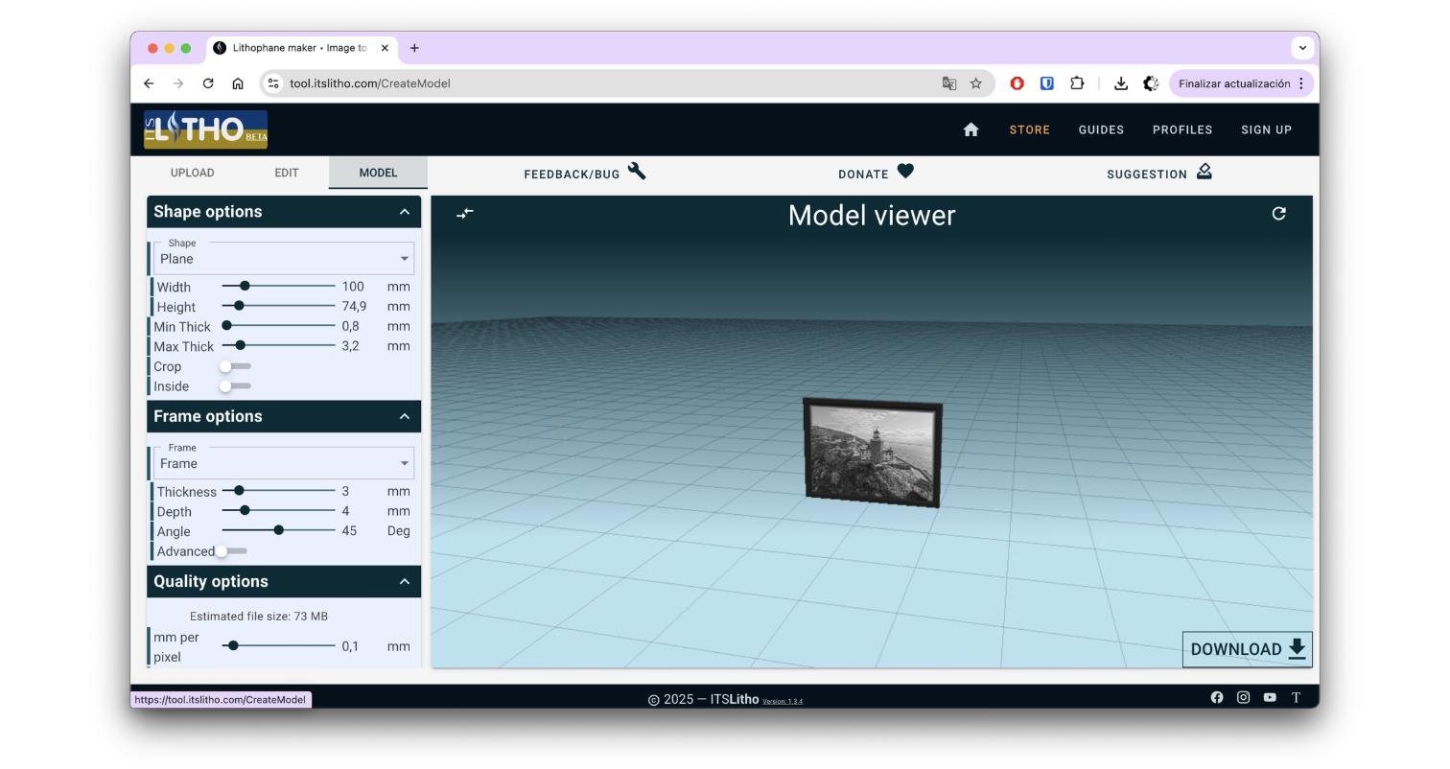
Task: Open ITSLitho Instagram page
Action: click(1243, 697)
